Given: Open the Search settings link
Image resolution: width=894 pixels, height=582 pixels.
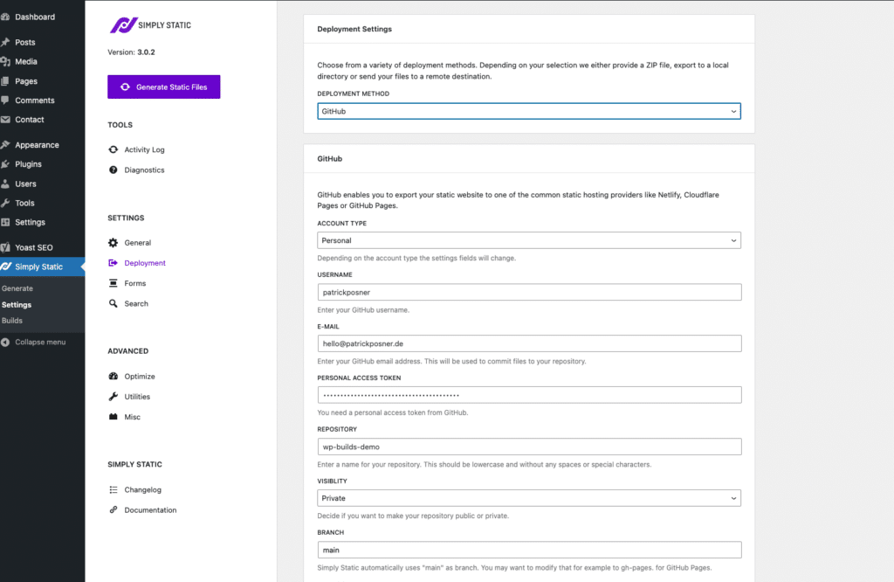Looking at the screenshot, I should coord(136,303).
